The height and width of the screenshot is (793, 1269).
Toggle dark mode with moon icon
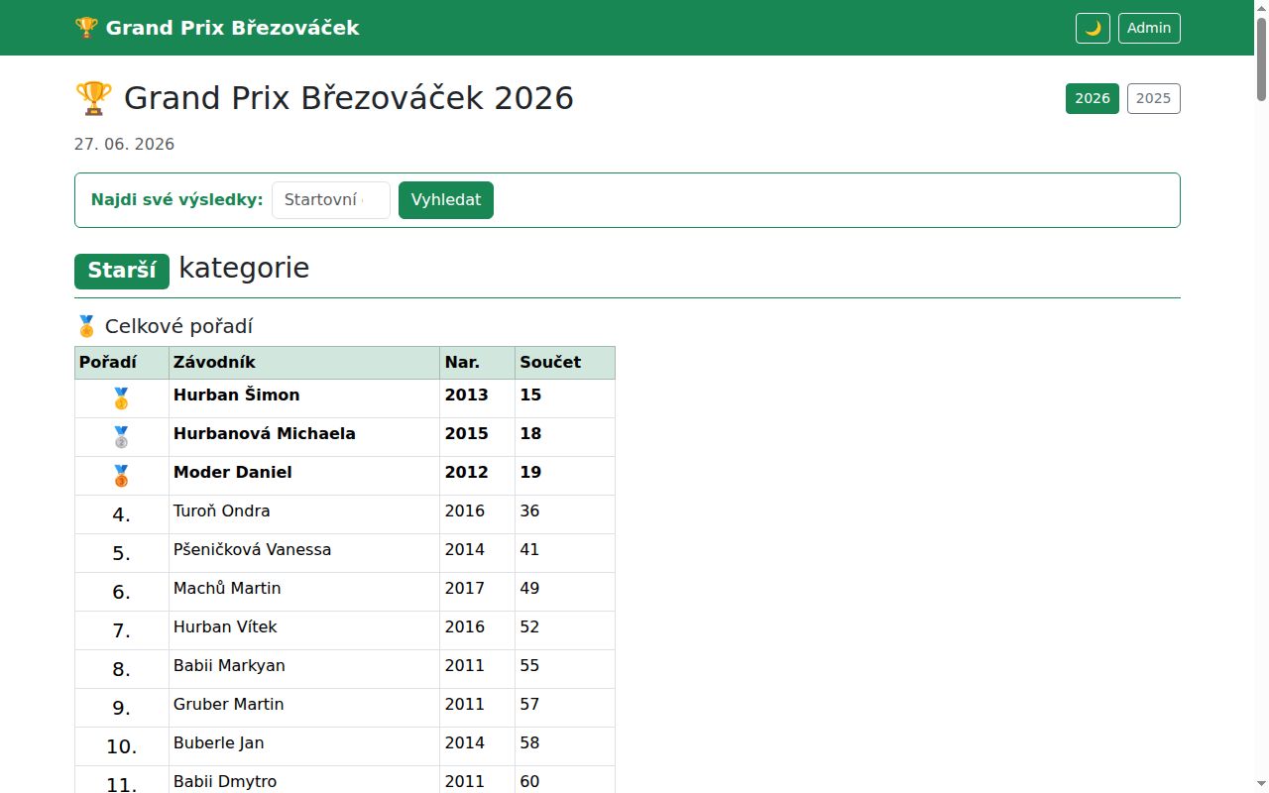click(x=1093, y=28)
